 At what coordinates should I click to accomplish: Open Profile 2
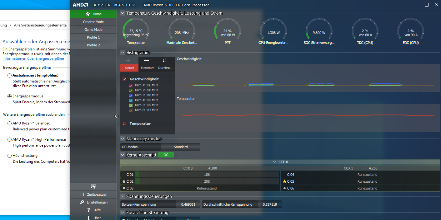pyautogui.click(x=93, y=45)
